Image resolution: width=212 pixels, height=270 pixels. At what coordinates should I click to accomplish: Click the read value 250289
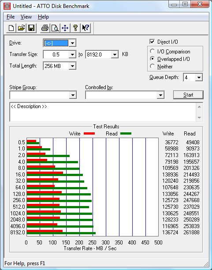pyautogui.click(x=191, y=220)
